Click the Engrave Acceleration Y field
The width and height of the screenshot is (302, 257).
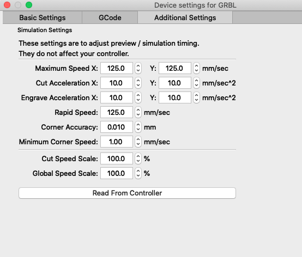tap(175, 97)
